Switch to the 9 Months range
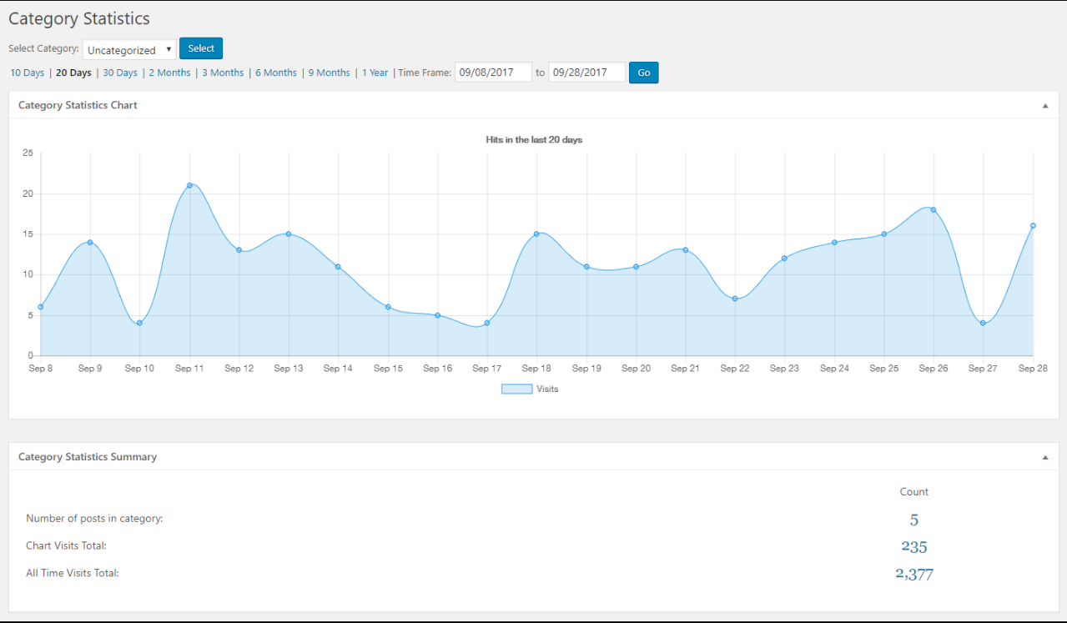The width and height of the screenshot is (1067, 623). pos(329,73)
